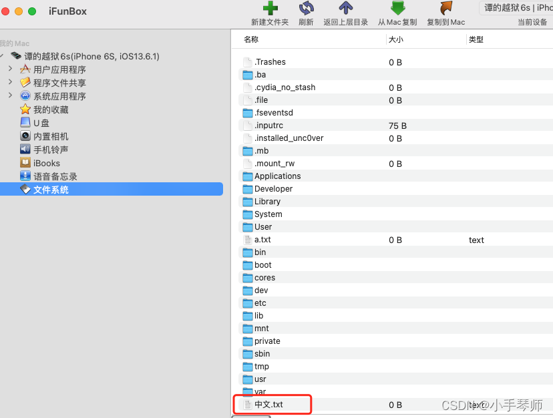Click the etc folder icon
553x418 pixels.
point(248,303)
